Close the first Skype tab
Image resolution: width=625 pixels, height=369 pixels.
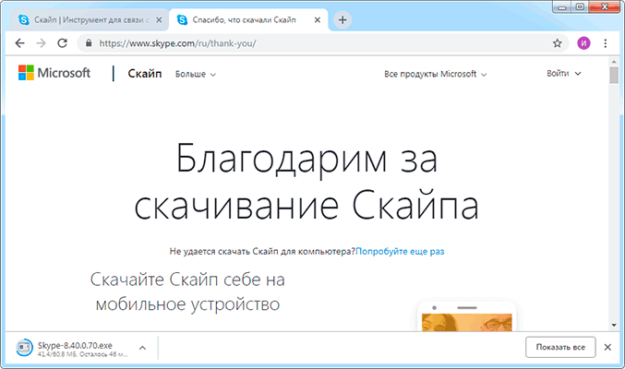click(159, 20)
